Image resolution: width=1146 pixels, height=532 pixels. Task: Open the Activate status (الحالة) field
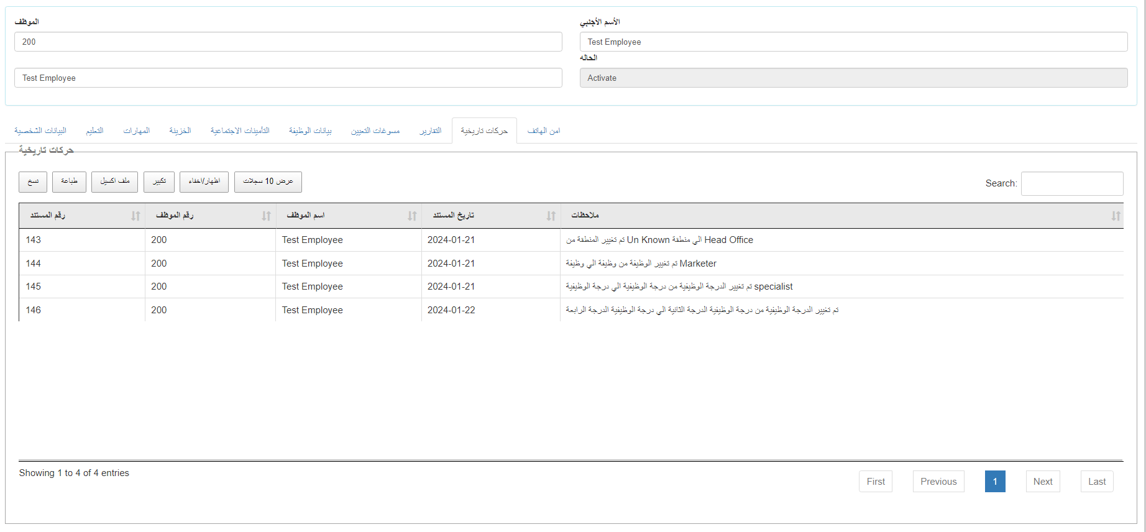pyautogui.click(x=853, y=78)
